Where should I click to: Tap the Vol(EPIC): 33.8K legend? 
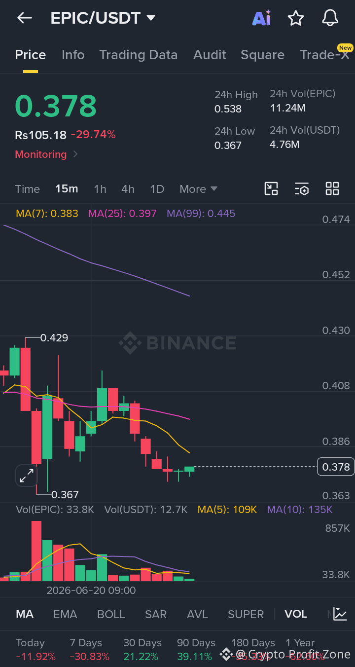point(55,510)
